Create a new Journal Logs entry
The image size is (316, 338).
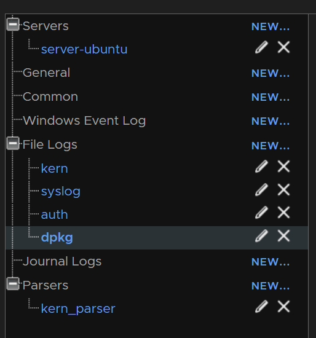[271, 262]
